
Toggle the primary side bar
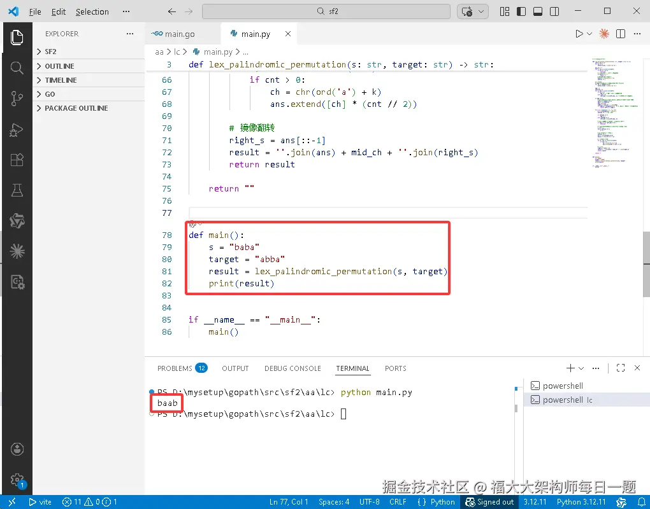521,11
